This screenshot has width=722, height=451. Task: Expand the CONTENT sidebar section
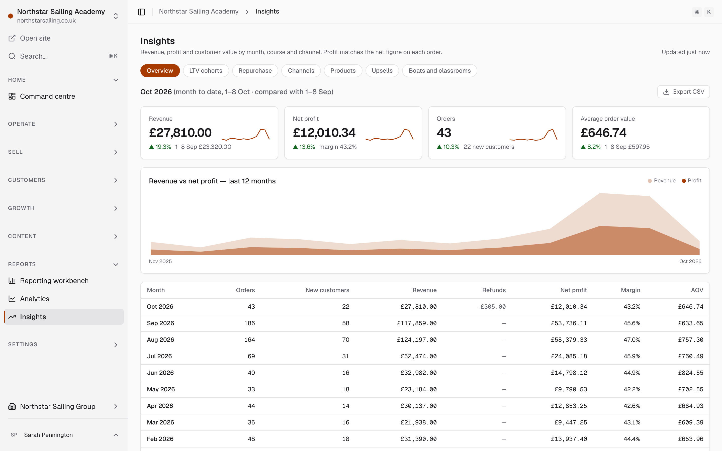point(64,236)
